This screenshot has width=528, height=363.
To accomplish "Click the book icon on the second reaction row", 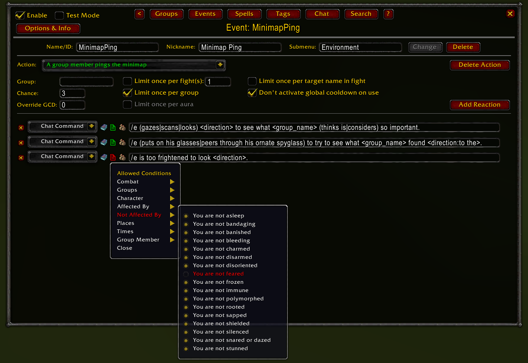I will point(104,142).
